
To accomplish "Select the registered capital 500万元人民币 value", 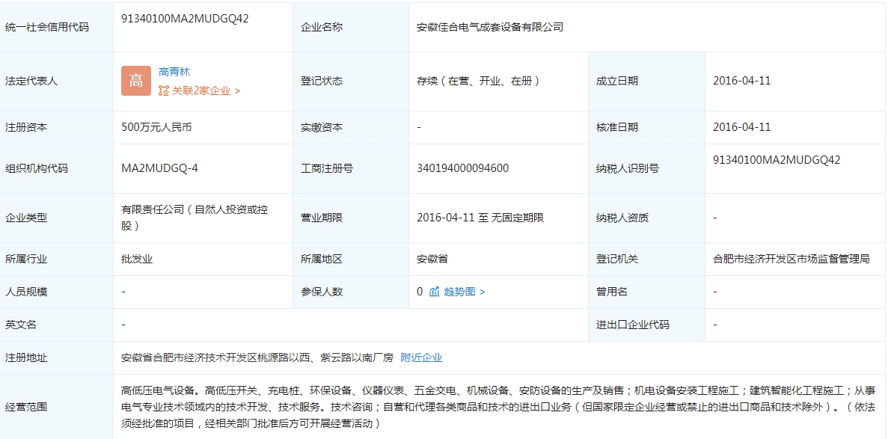I will (156, 127).
